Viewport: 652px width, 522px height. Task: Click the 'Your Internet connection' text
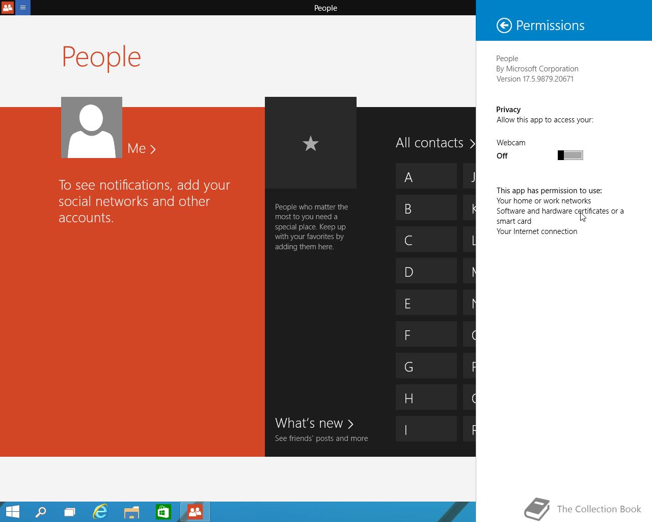tap(537, 231)
